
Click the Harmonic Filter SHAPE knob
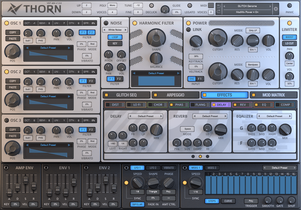pos(156,38)
